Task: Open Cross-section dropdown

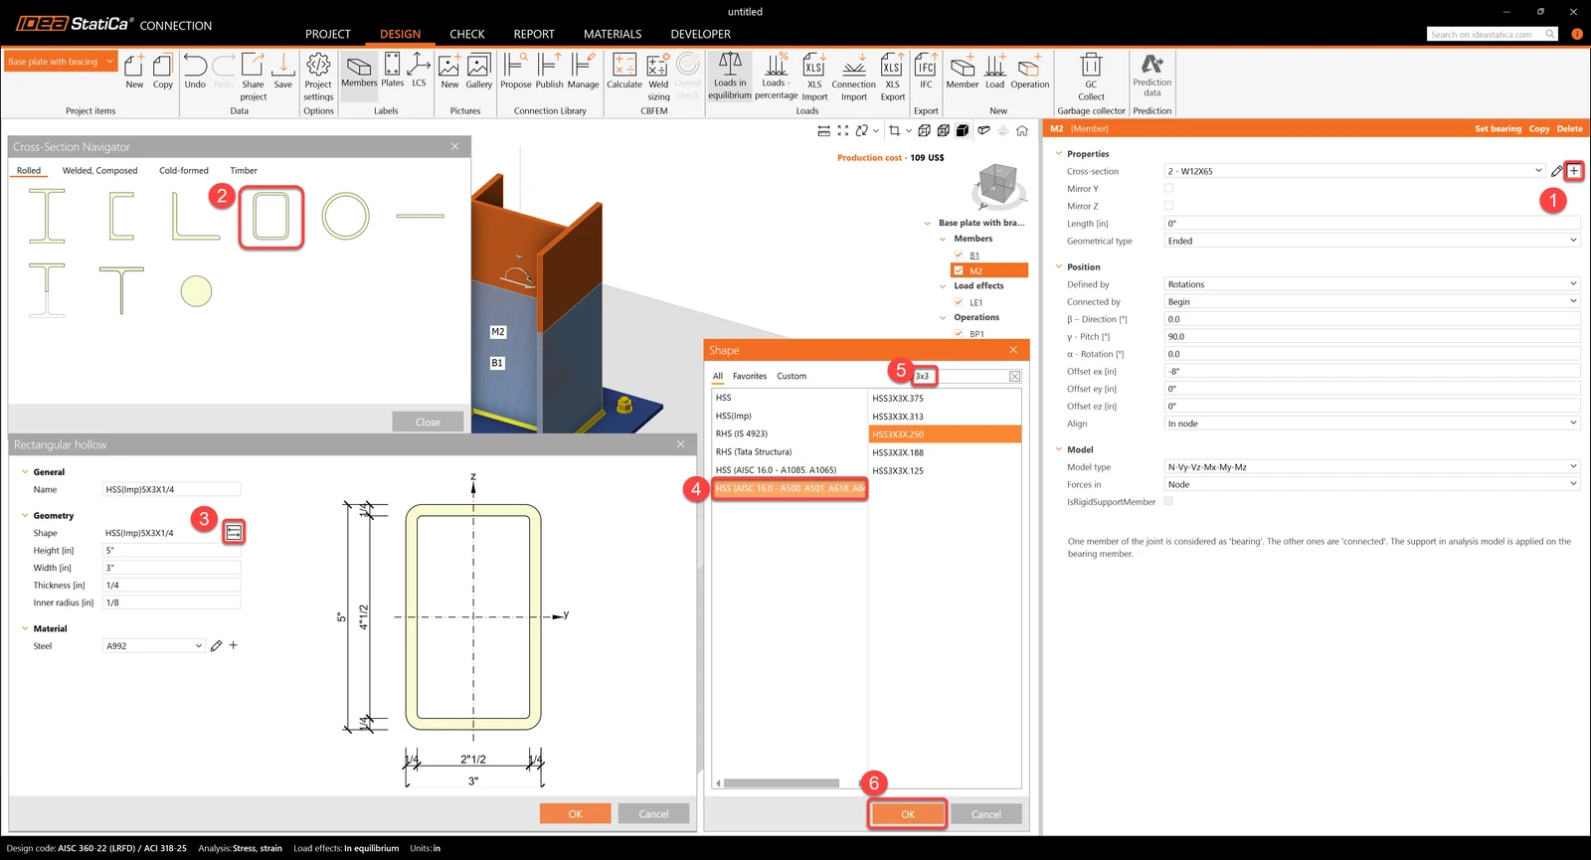Action: tap(1354, 171)
